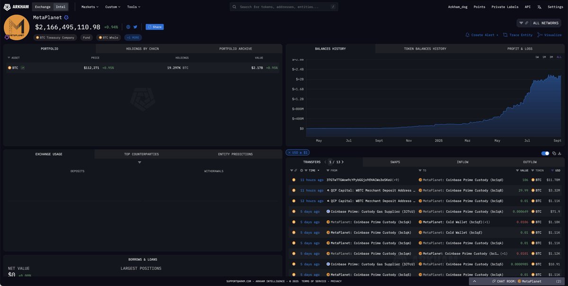Image resolution: width=568 pixels, height=286 pixels.
Task: Open the Tools dropdown menu
Action: coord(133,7)
